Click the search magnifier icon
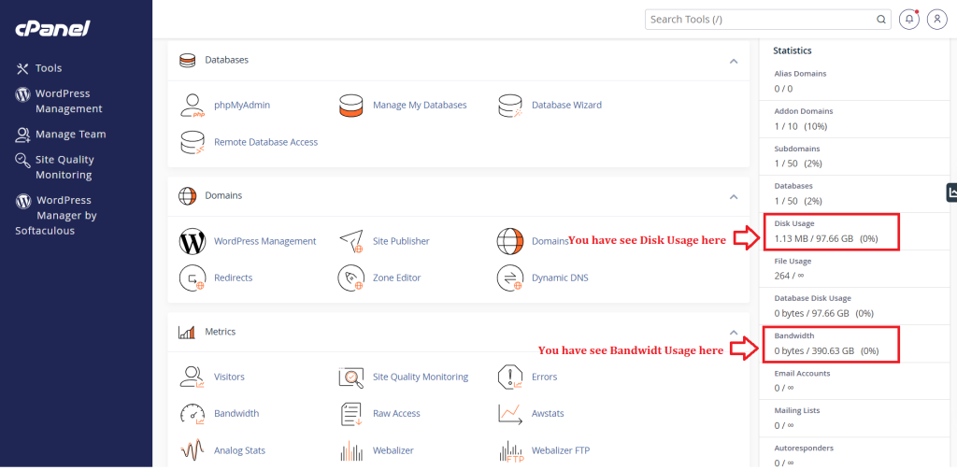 (x=881, y=20)
